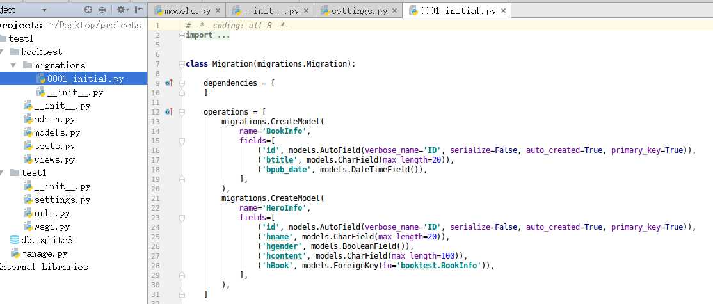Select the migrations folder in tree
This screenshot has height=304, width=713.
[60, 65]
